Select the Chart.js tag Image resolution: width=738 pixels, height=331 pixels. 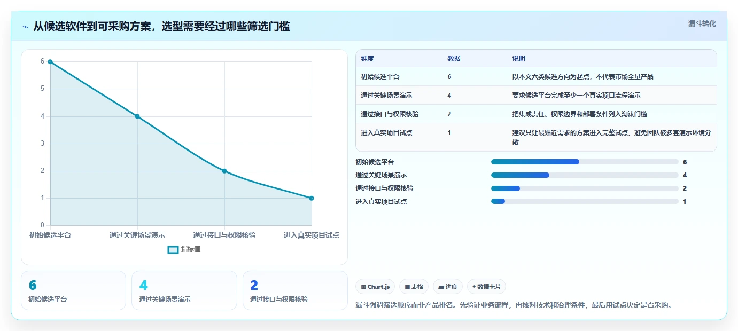click(x=375, y=287)
